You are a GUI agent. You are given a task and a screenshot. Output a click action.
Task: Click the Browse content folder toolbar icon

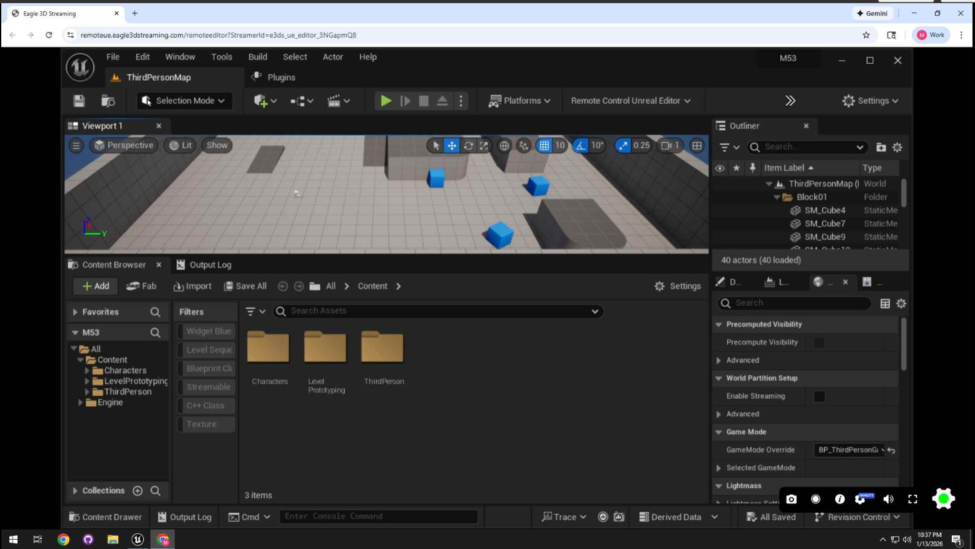[108, 101]
